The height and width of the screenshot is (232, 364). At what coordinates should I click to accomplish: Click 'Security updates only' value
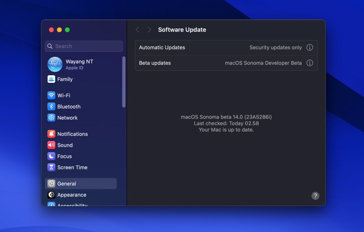click(276, 48)
